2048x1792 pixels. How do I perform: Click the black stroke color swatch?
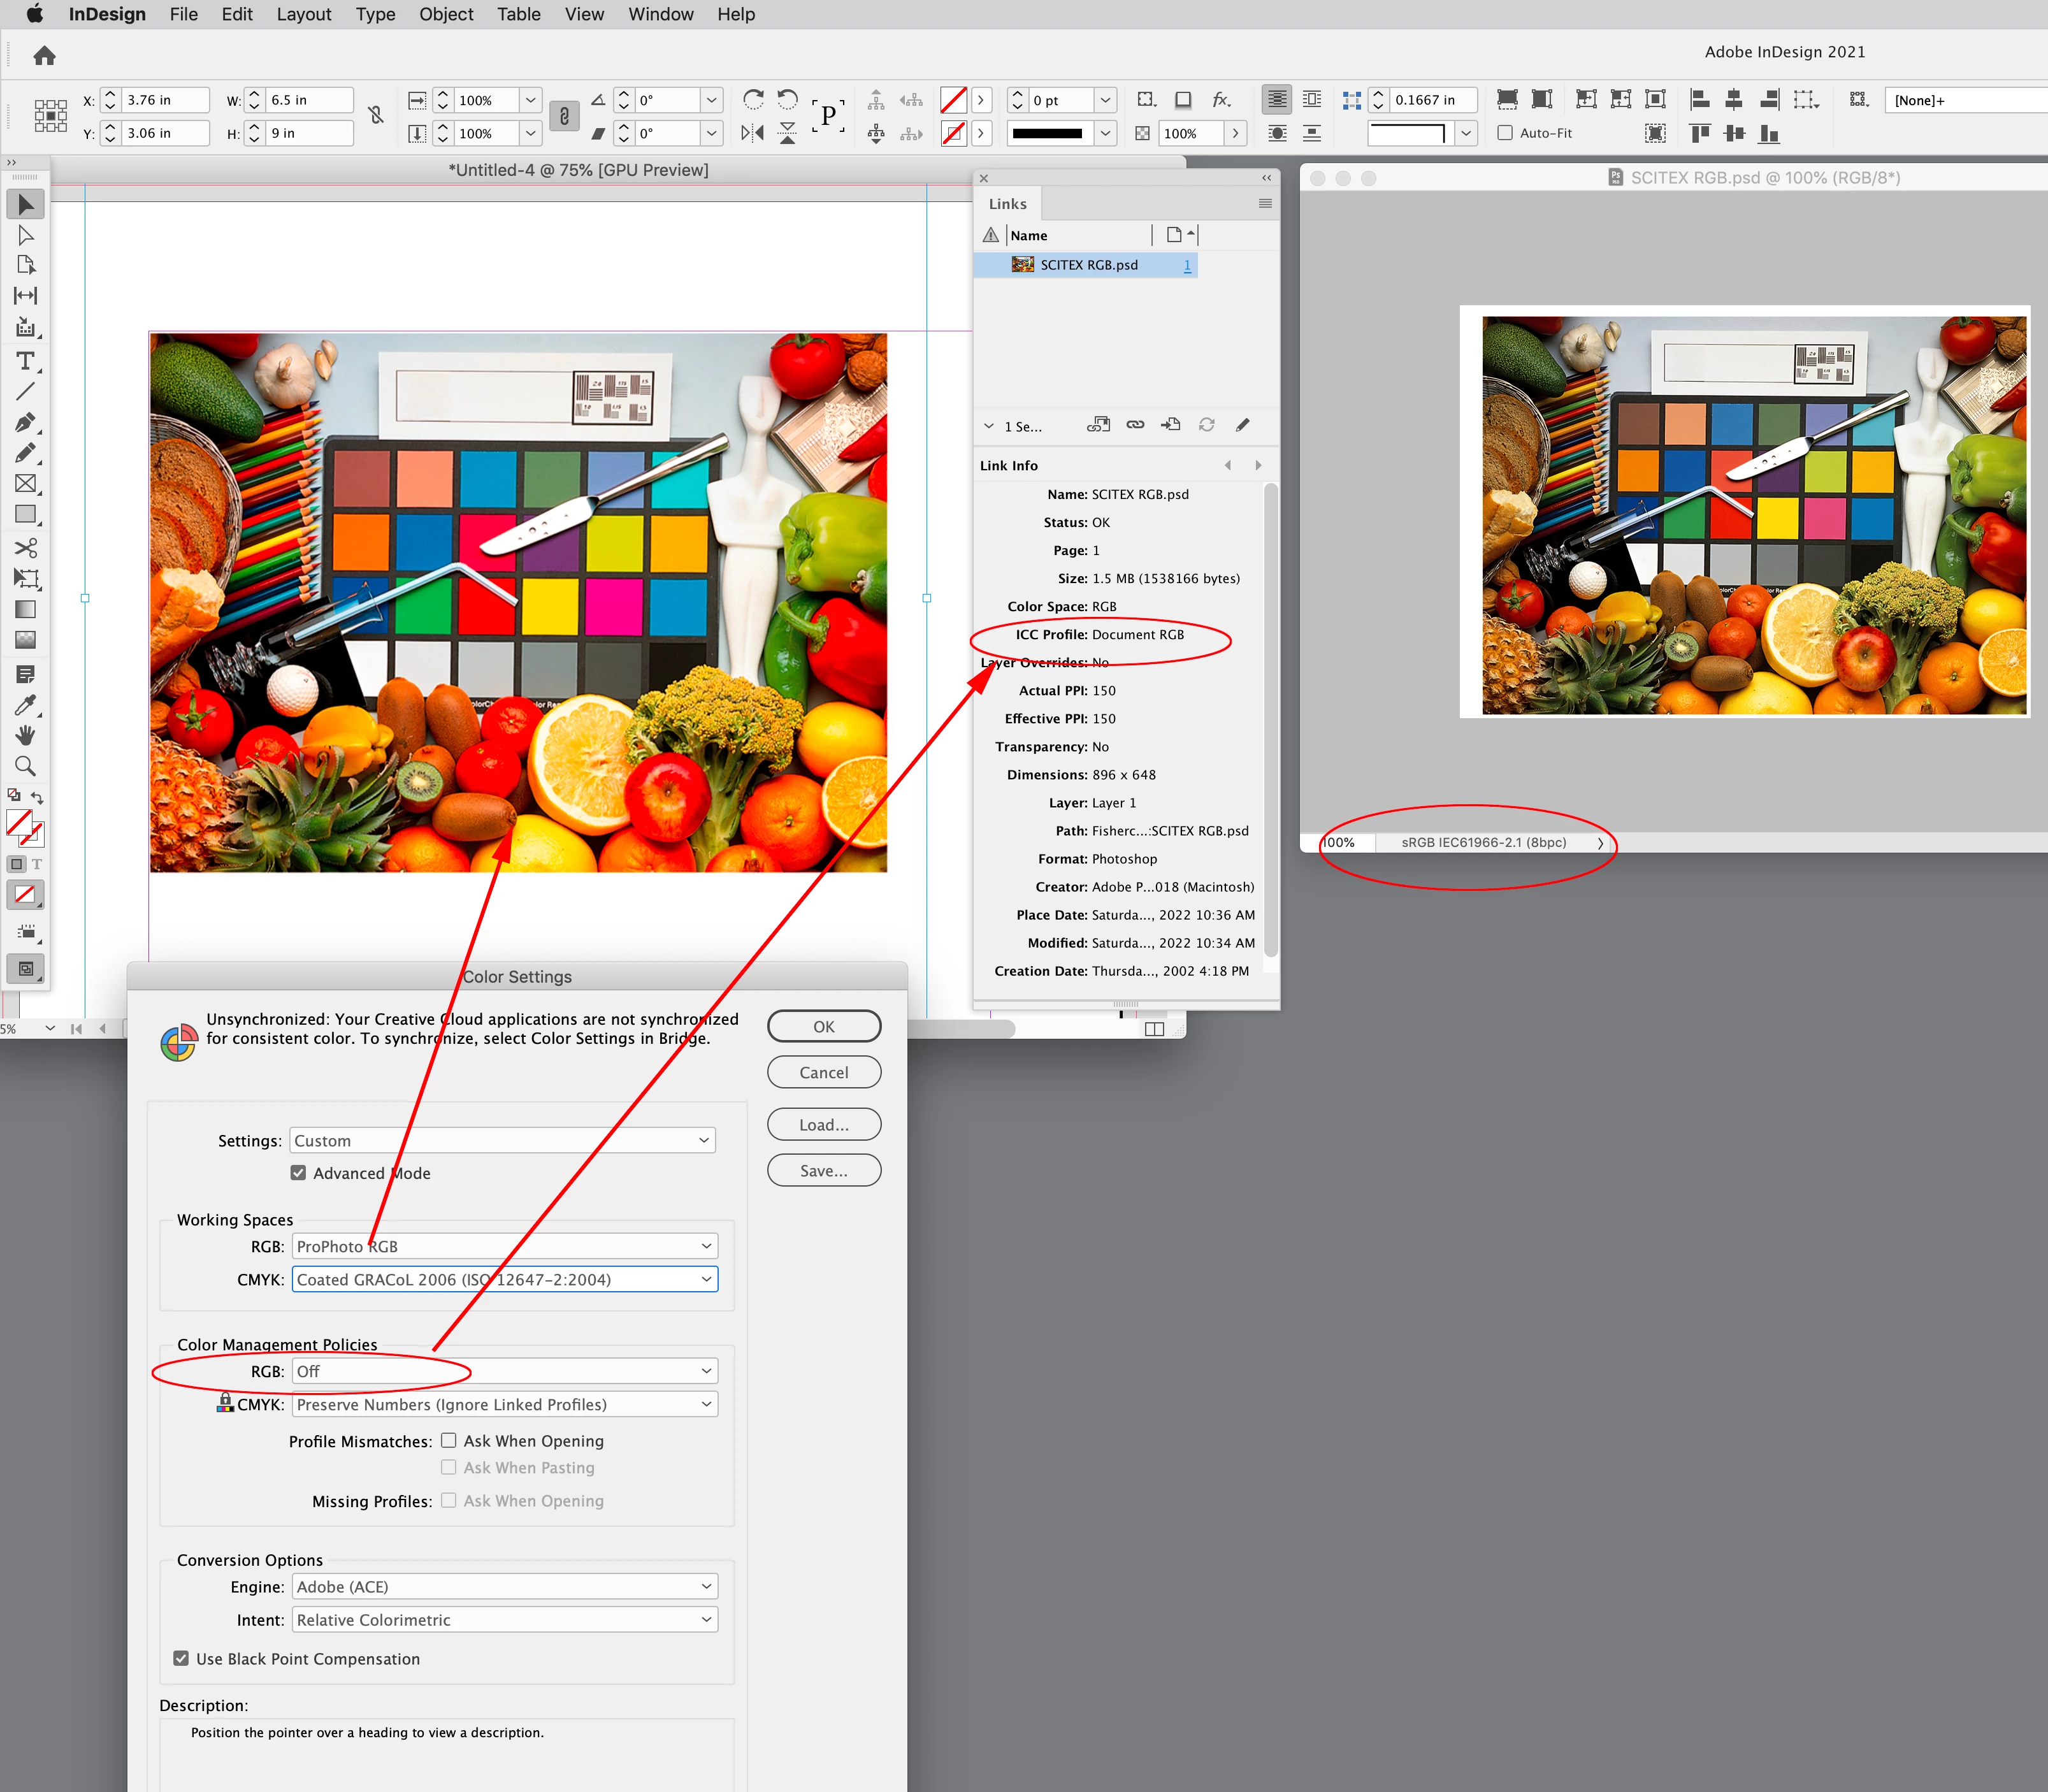point(1046,133)
